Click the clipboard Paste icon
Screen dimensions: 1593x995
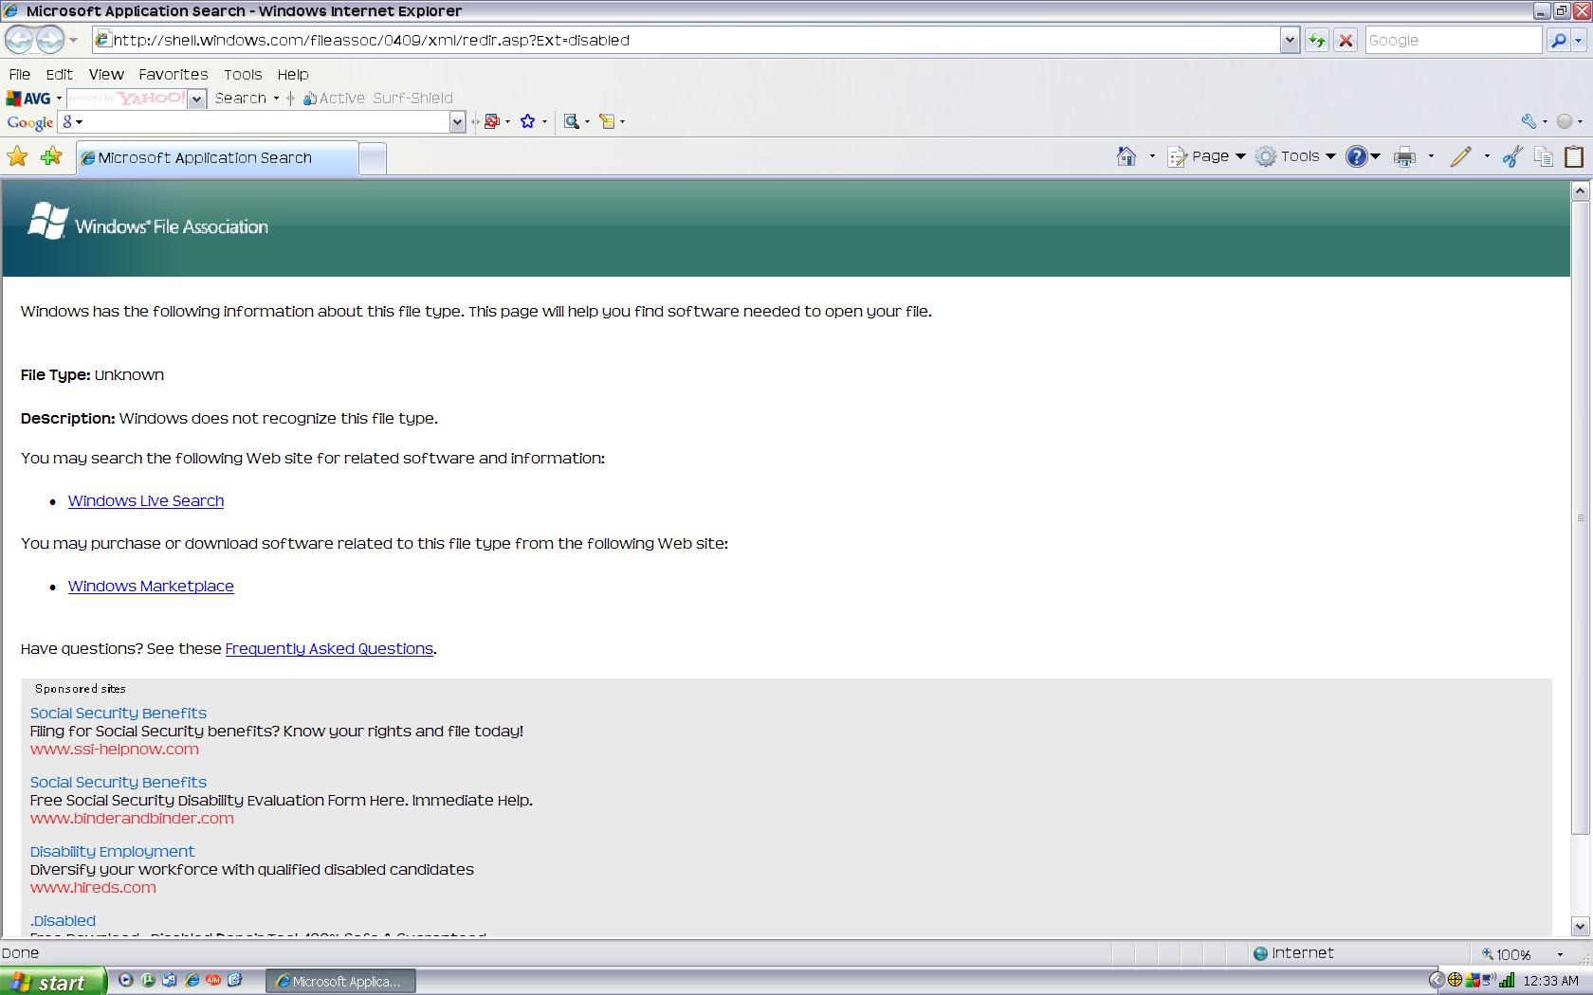[x=1574, y=156]
